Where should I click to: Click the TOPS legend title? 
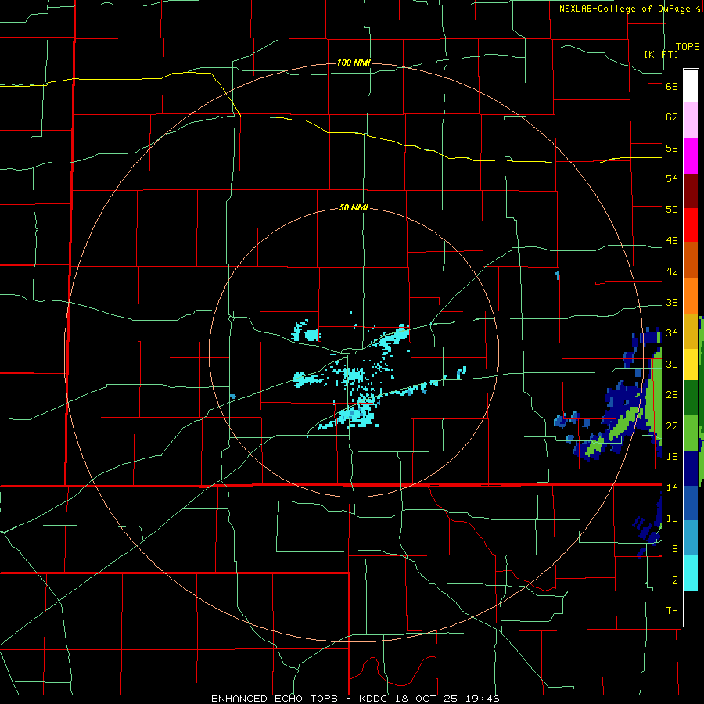tap(688, 46)
